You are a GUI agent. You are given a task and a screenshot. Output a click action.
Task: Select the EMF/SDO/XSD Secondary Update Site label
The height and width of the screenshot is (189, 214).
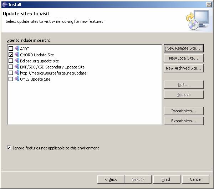pyautogui.click(x=52, y=67)
